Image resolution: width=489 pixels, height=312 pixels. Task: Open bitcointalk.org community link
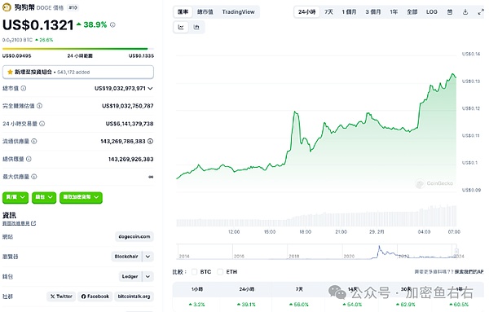(134, 297)
